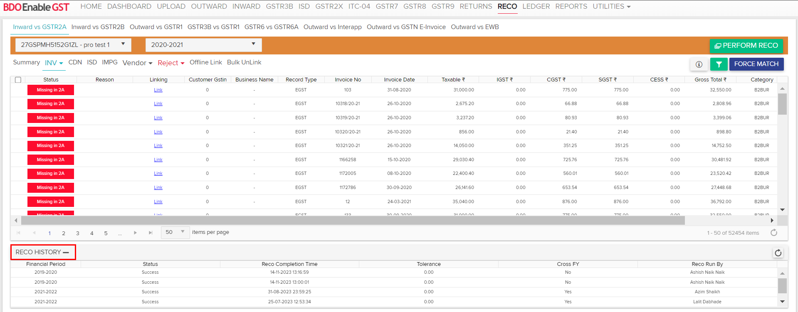The width and height of the screenshot is (798, 312).
Task: Open the GSTIN selector dropdown
Action: [x=73, y=45]
